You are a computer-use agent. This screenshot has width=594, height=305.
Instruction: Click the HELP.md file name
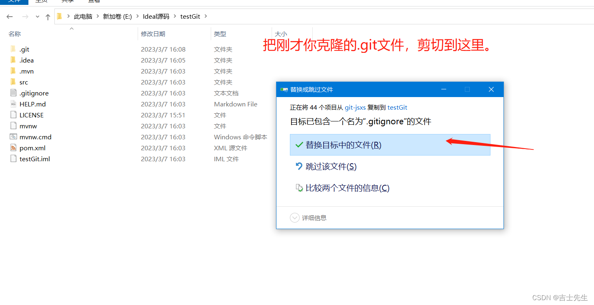[x=32, y=104]
